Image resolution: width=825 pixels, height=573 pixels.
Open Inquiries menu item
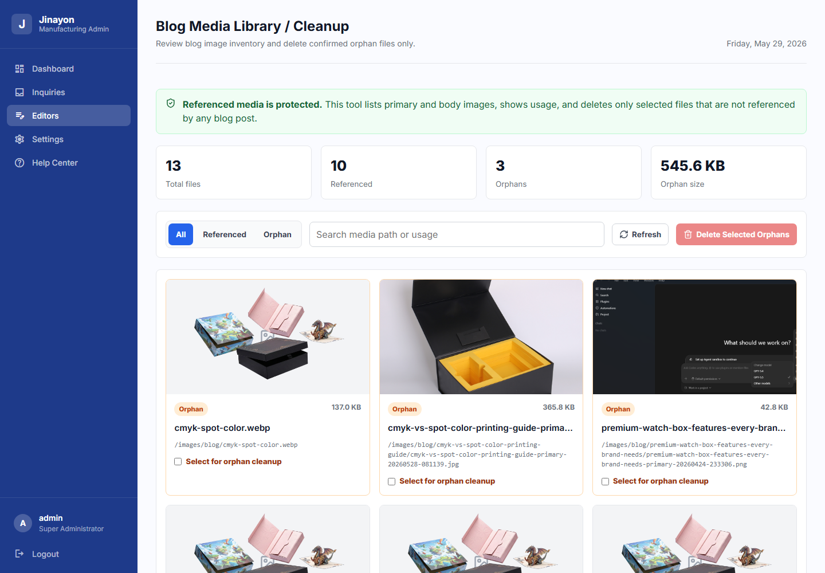(x=69, y=92)
